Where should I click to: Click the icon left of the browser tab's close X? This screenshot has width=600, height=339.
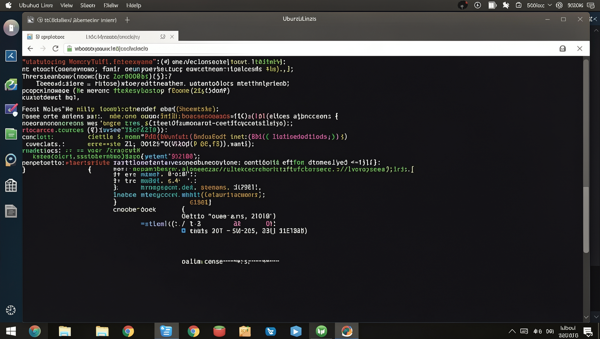point(163,37)
